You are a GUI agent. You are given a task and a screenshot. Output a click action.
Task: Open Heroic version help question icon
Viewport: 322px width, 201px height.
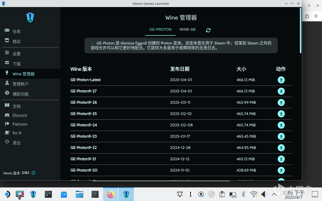[33, 173]
